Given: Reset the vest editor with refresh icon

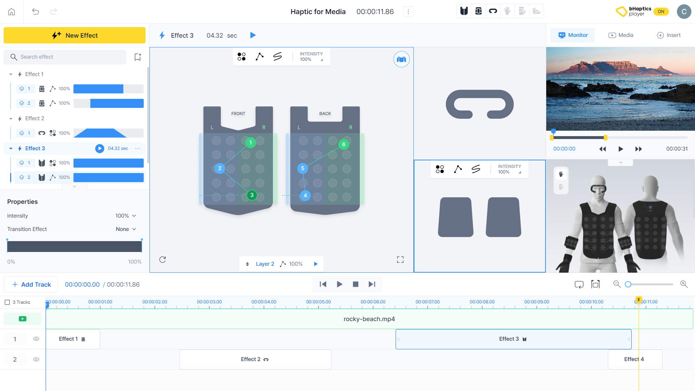Looking at the screenshot, I should point(163,260).
